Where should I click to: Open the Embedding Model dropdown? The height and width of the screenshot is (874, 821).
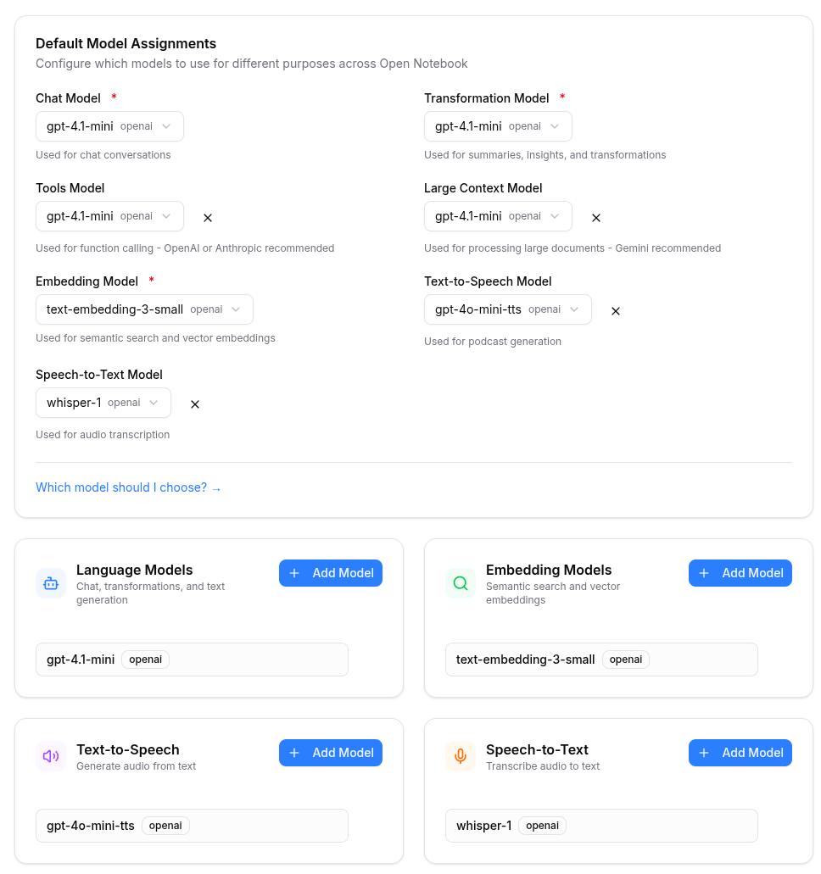[144, 309]
